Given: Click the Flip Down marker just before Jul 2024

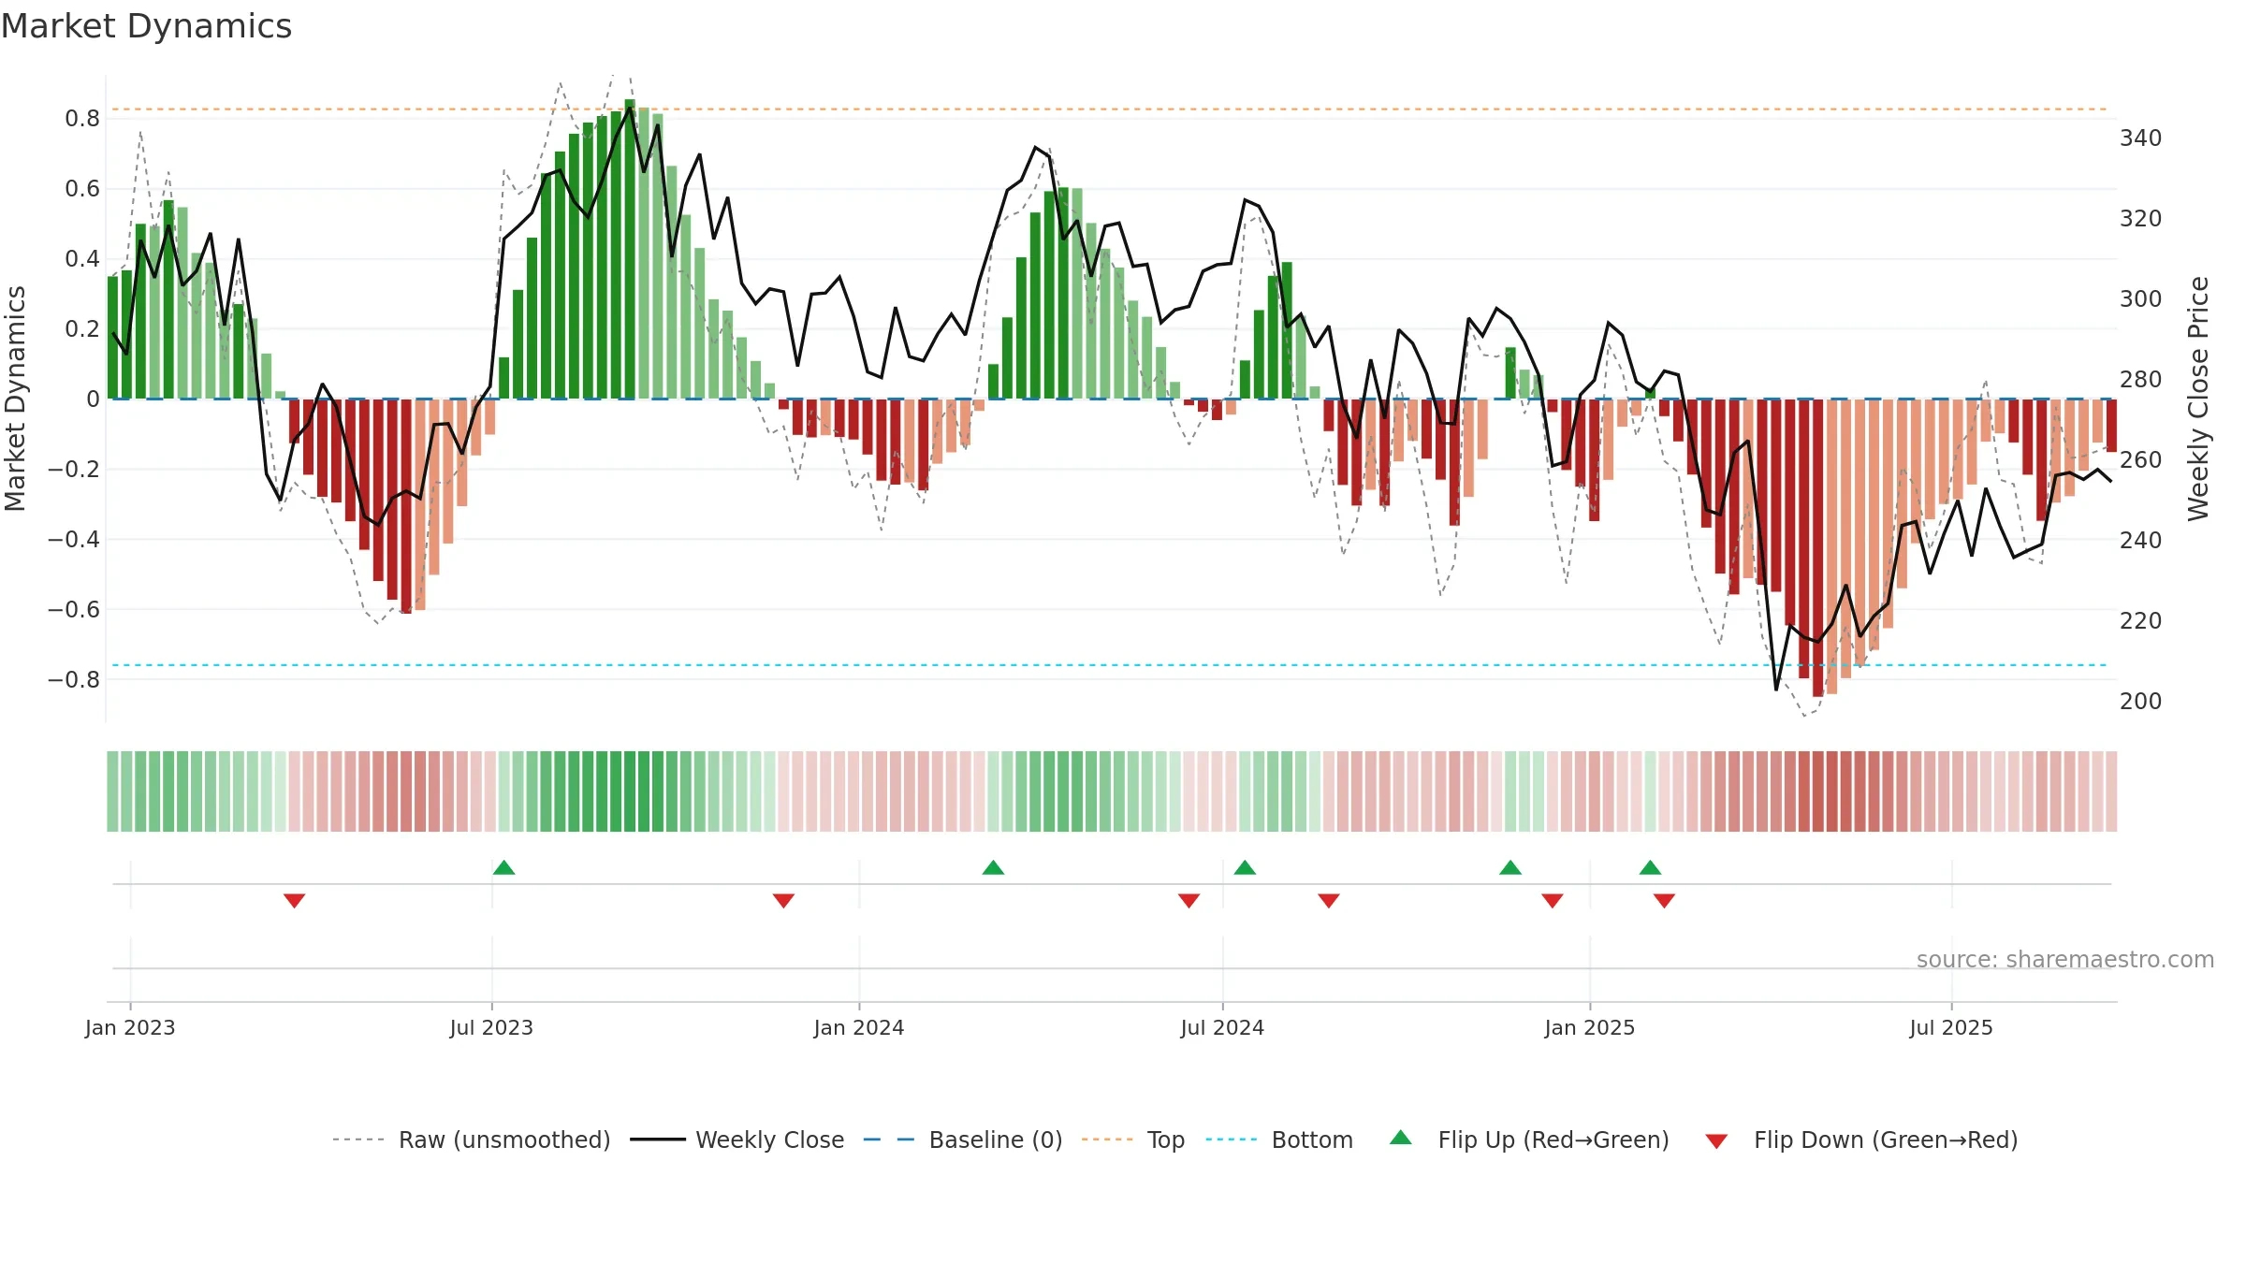Looking at the screenshot, I should point(1189,901).
